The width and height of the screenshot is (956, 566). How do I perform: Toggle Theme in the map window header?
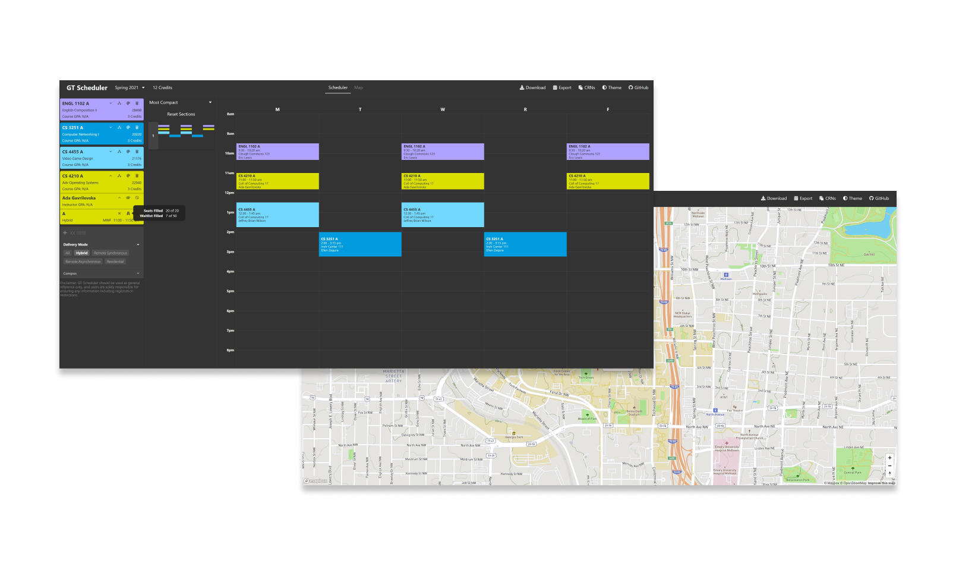click(x=853, y=199)
